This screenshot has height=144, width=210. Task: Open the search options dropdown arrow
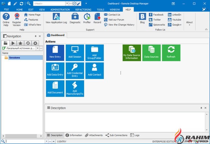coord(47,141)
